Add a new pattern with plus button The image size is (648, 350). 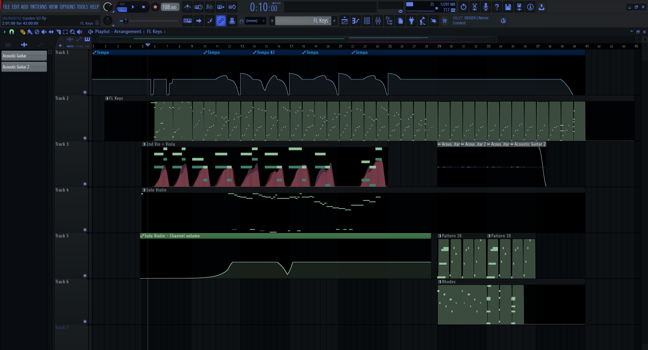click(334, 21)
